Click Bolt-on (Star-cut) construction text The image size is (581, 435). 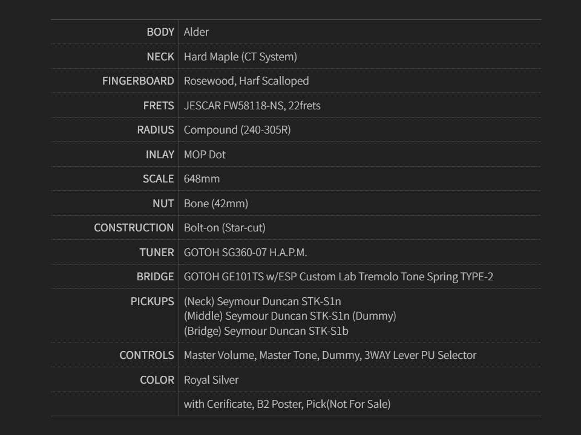tap(225, 228)
